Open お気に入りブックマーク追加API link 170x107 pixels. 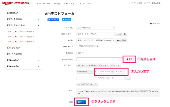[x=21, y=37]
